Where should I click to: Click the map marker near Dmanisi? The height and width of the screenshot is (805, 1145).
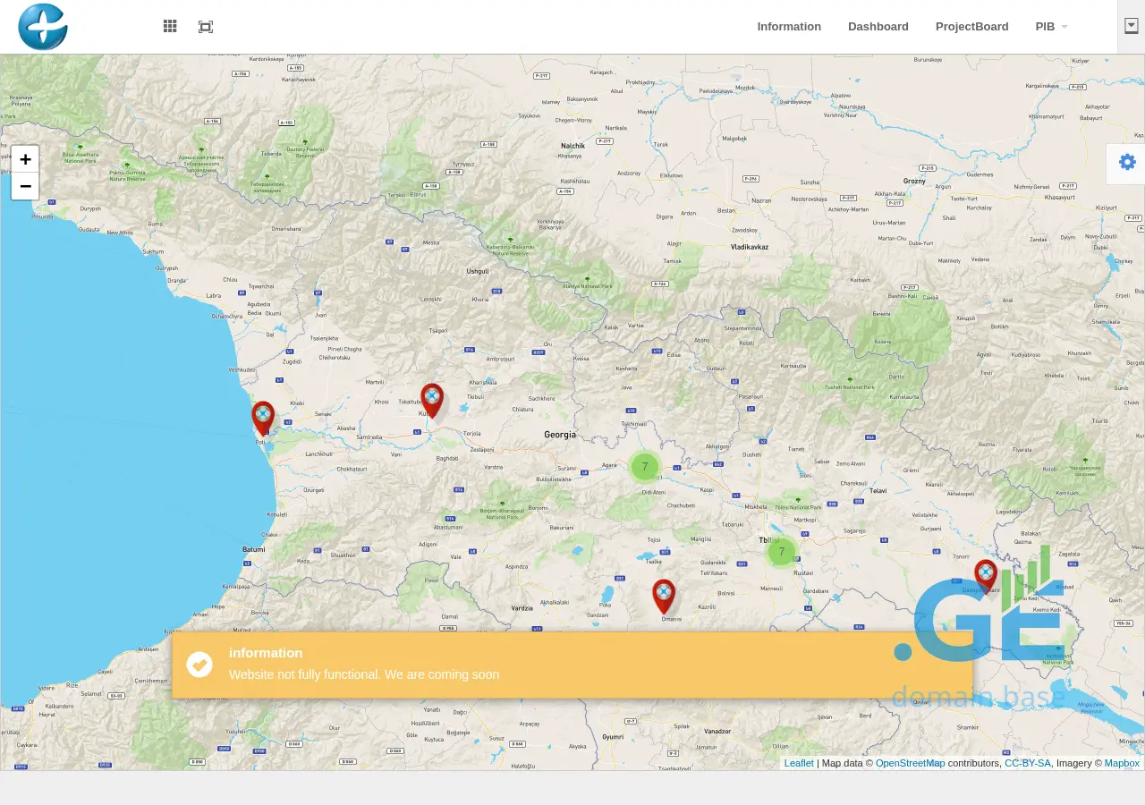(664, 595)
